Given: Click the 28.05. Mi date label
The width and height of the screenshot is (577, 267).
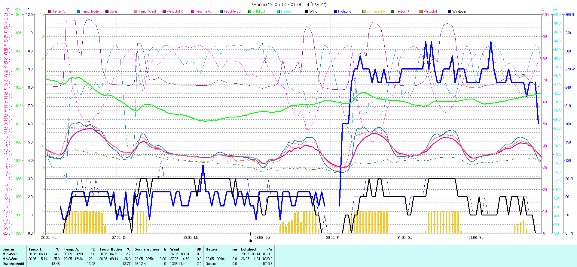Looking at the screenshot, I should coord(191,238).
